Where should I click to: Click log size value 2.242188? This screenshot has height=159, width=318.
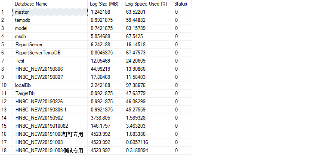pos(100,85)
